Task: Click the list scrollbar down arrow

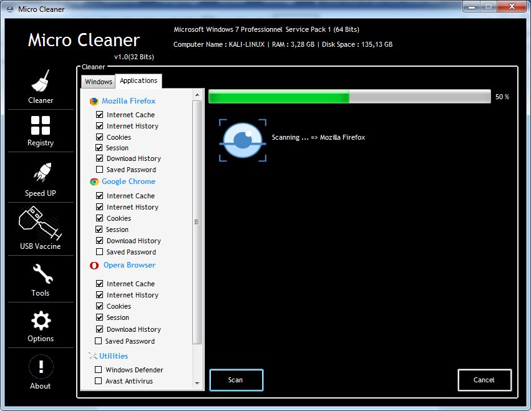Action: 197,383
